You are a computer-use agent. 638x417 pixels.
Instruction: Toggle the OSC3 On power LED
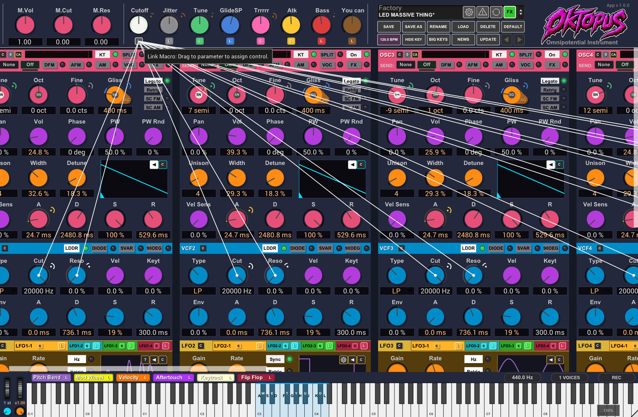point(565,54)
